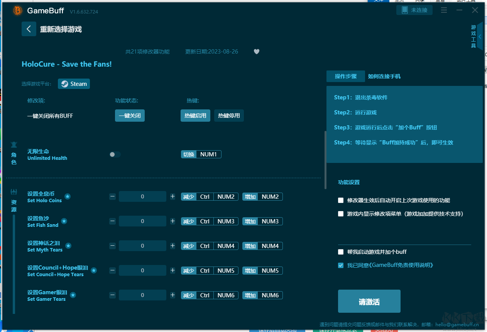The width and height of the screenshot is (487, 332).
Task: Click NUM2 increase hotkey for Holo Coins
Action: (x=262, y=197)
